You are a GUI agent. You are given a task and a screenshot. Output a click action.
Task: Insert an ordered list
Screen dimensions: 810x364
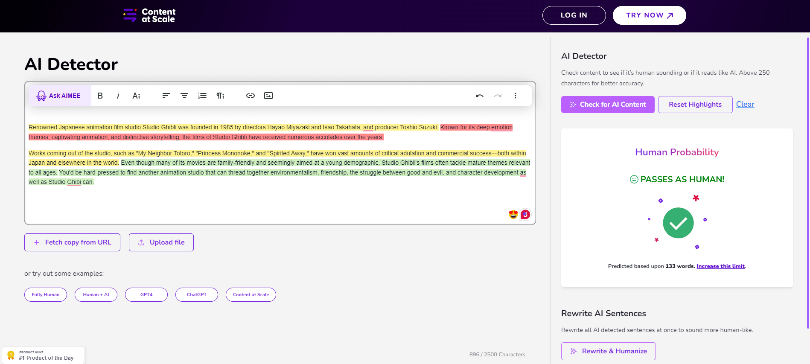coord(202,96)
